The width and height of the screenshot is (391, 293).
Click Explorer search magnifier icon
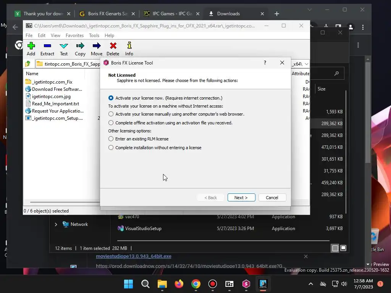[x=336, y=73]
